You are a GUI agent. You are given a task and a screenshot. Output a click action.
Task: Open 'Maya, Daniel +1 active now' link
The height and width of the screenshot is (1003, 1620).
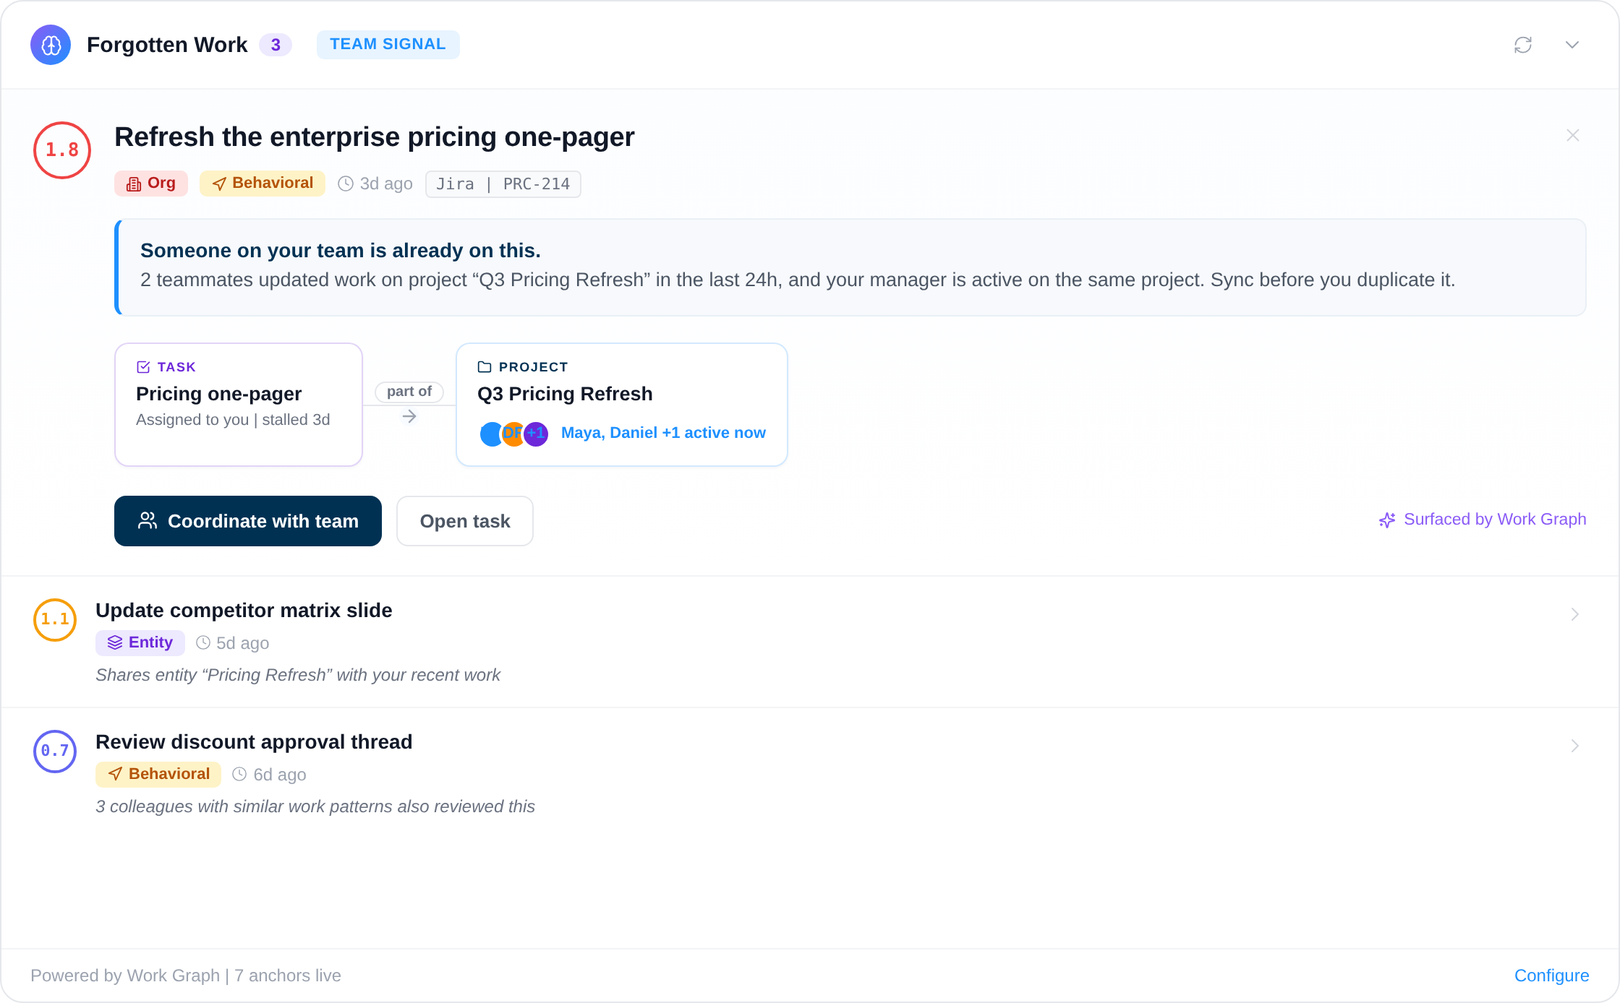[x=663, y=433]
